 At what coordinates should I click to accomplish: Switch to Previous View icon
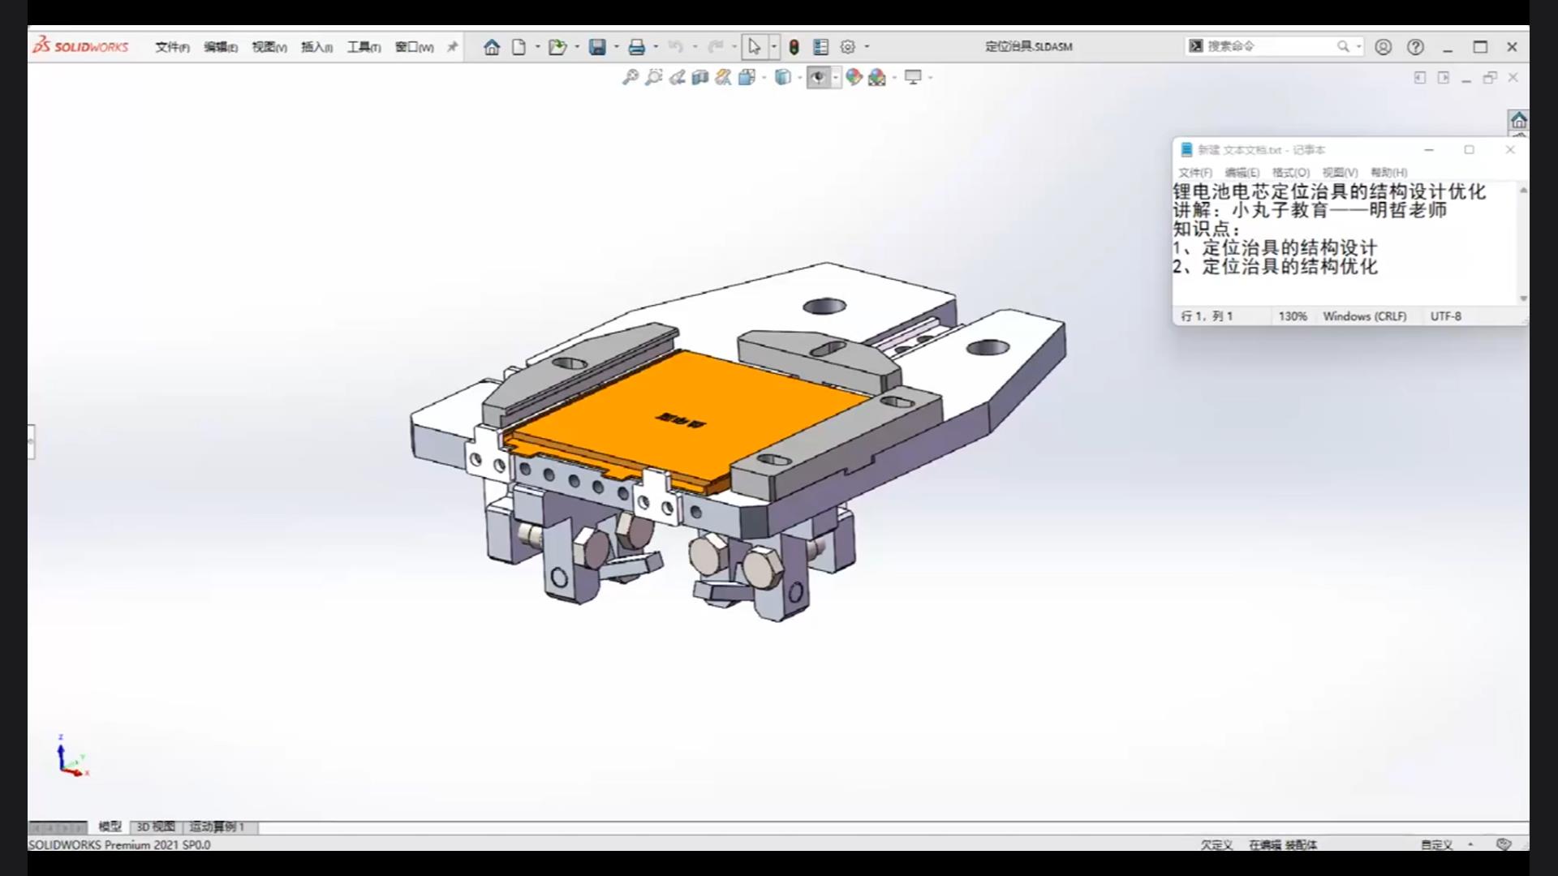678,77
